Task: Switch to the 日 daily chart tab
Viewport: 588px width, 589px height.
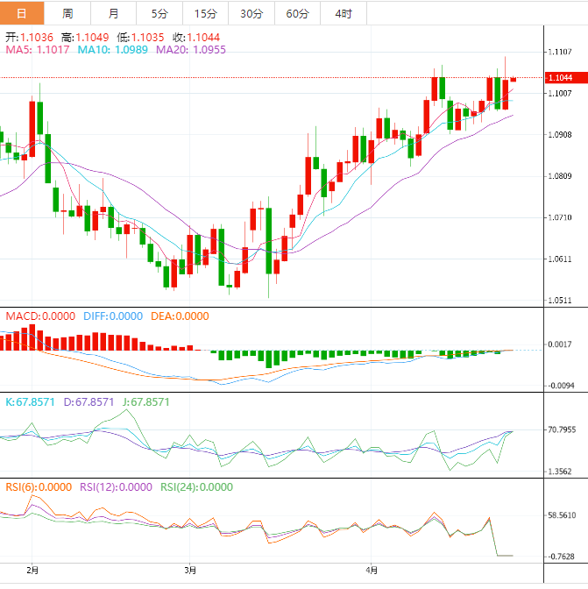Action: click(22, 13)
